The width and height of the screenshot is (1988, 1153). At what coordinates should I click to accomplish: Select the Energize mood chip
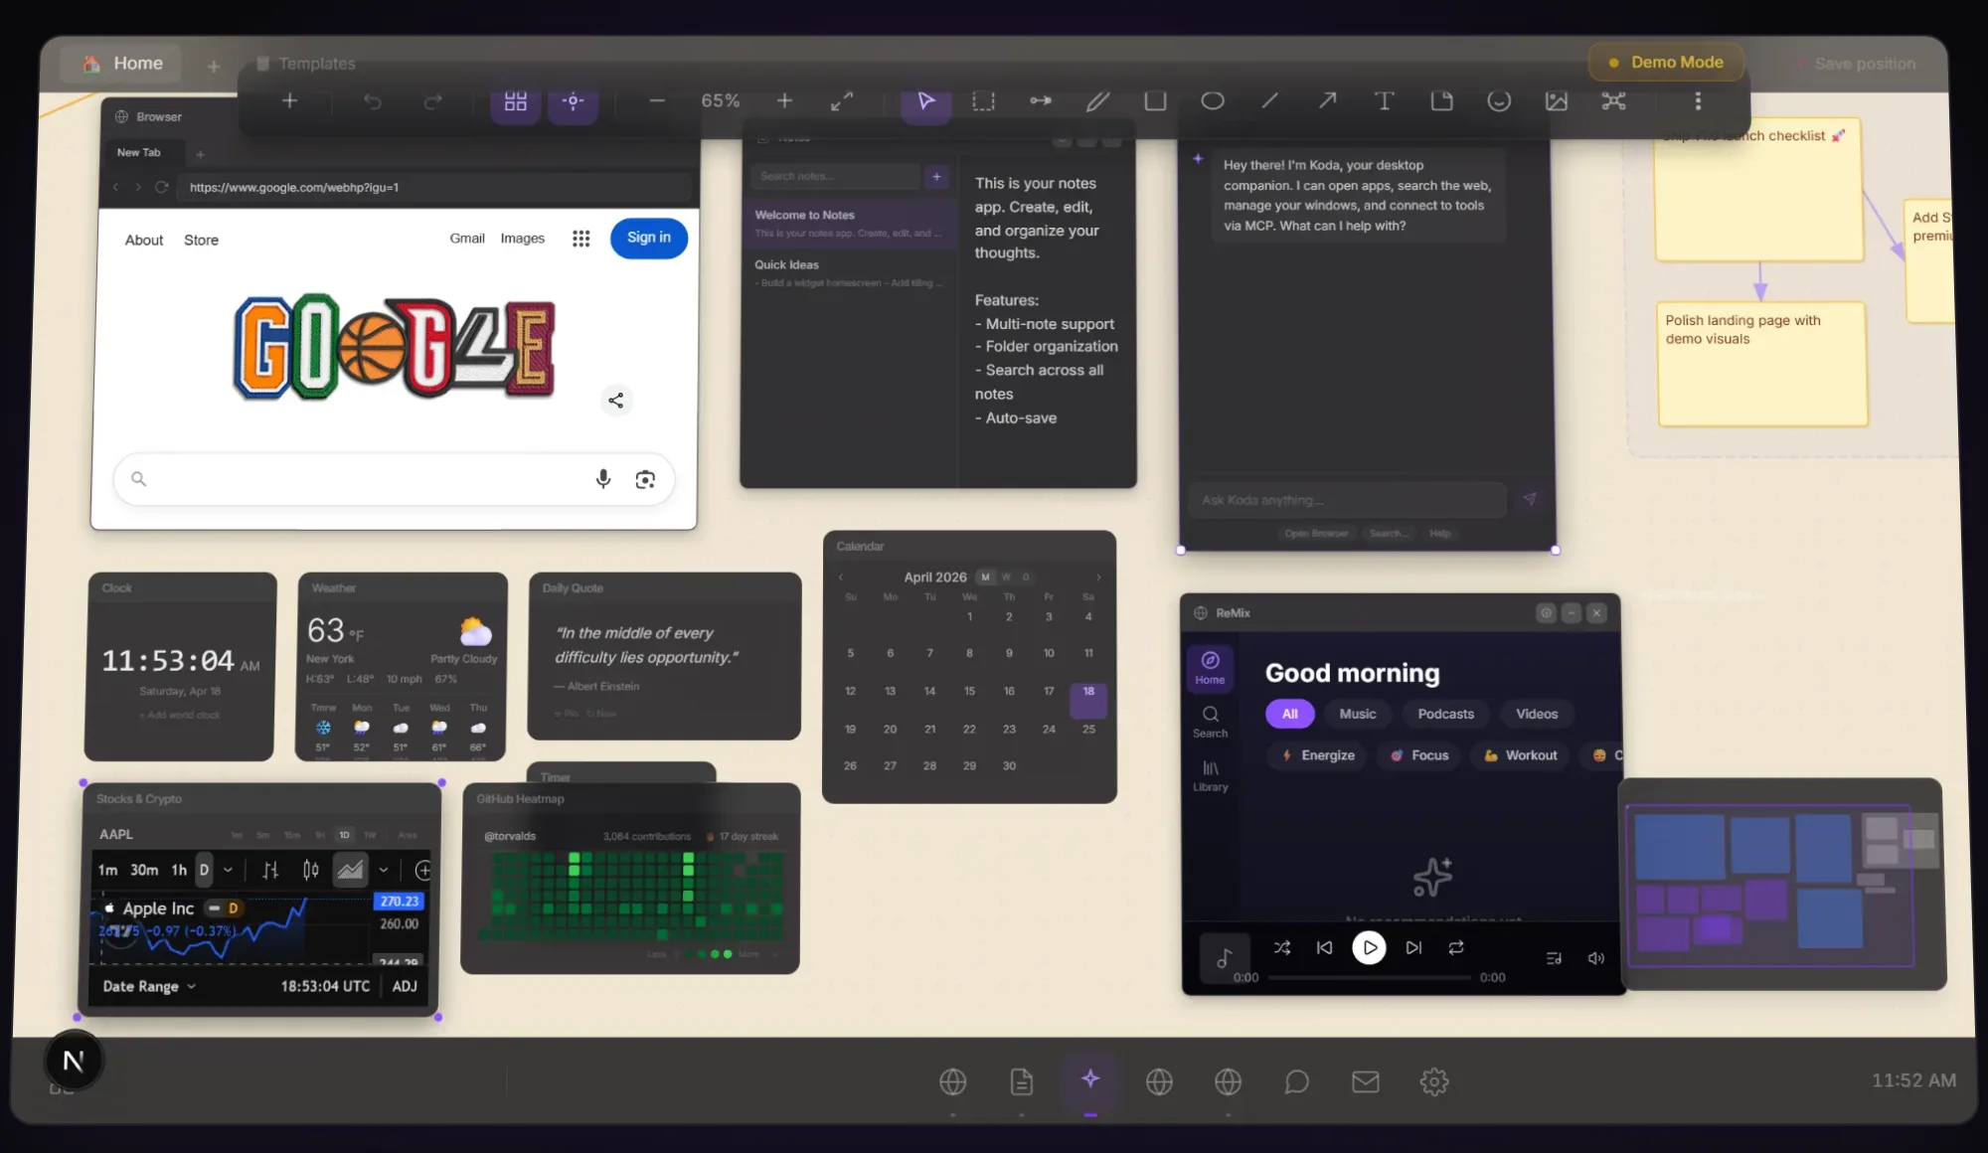(1318, 755)
